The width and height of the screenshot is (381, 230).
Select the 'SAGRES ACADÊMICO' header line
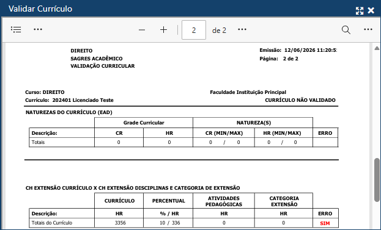tap(97, 59)
